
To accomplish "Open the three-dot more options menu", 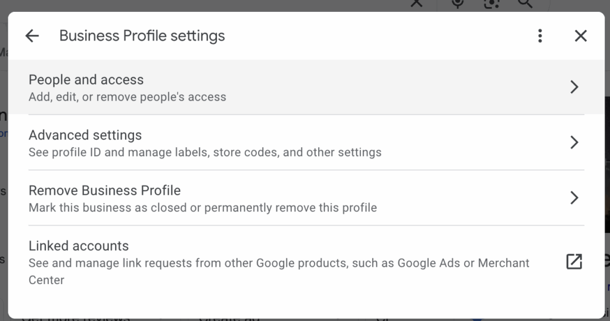I will coord(540,36).
